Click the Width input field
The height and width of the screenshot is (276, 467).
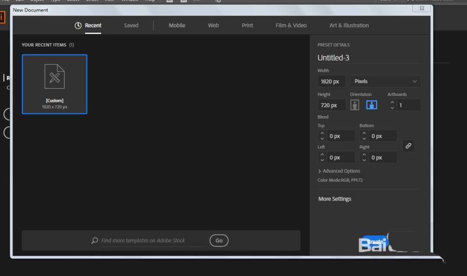[332, 81]
